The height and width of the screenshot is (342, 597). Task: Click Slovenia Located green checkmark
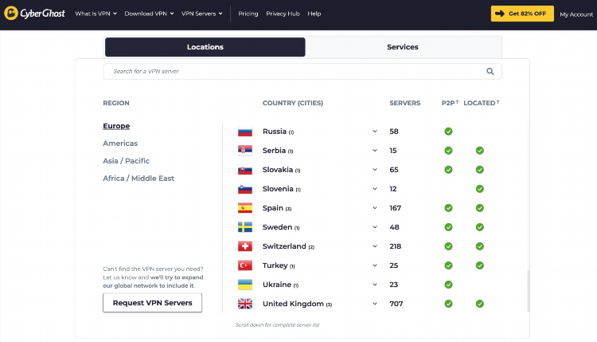[480, 189]
